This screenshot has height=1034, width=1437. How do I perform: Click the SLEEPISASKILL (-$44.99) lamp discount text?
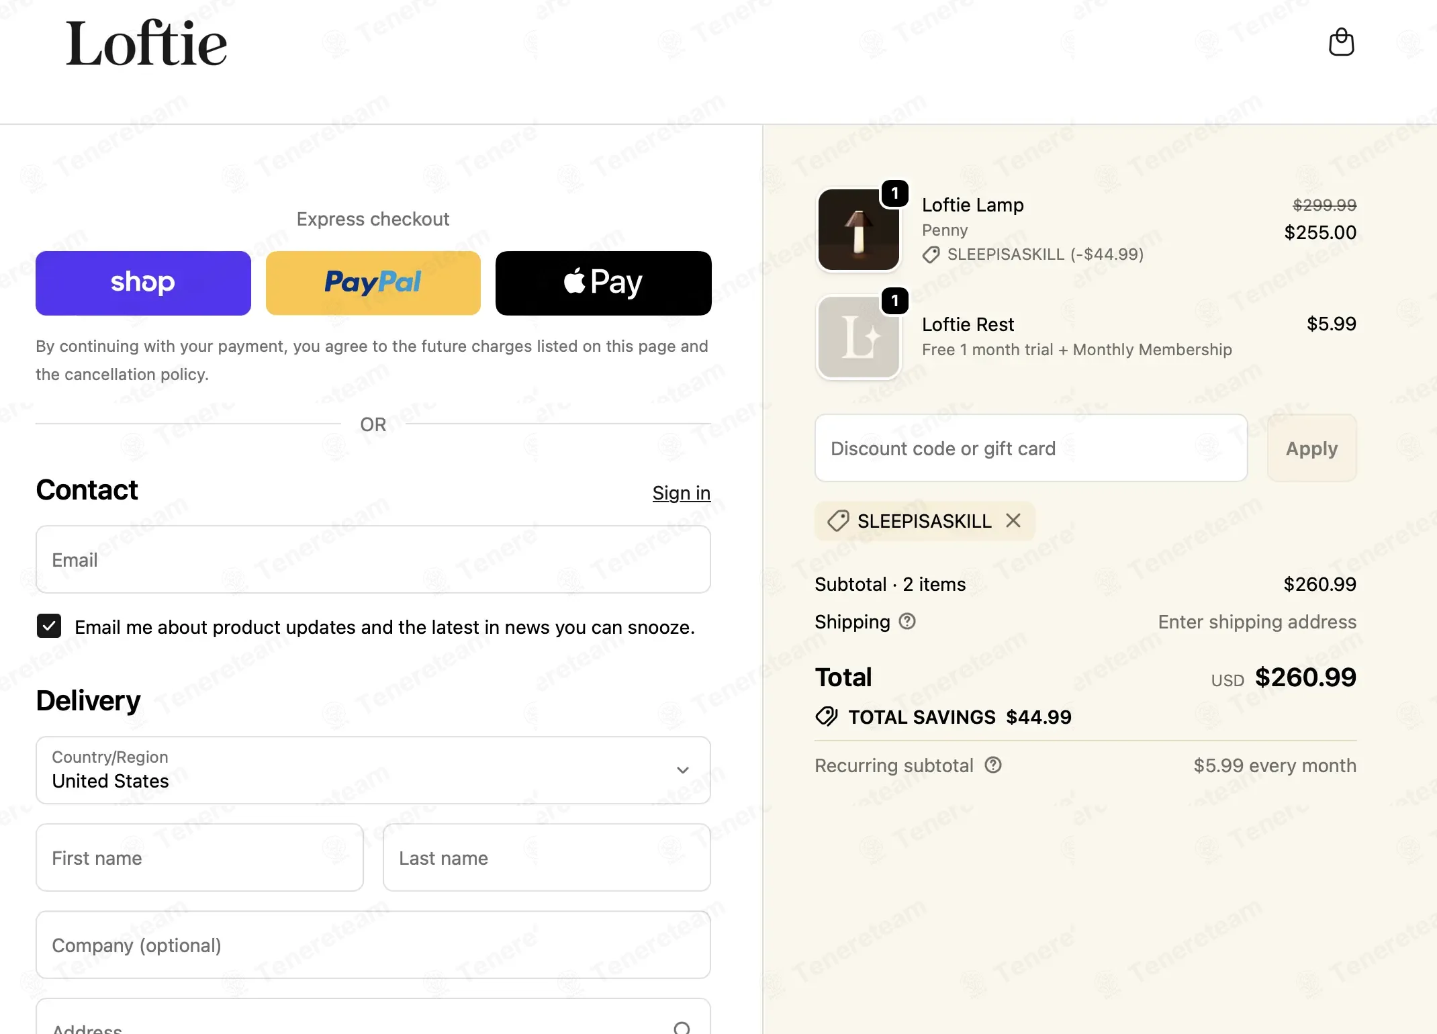click(1046, 254)
